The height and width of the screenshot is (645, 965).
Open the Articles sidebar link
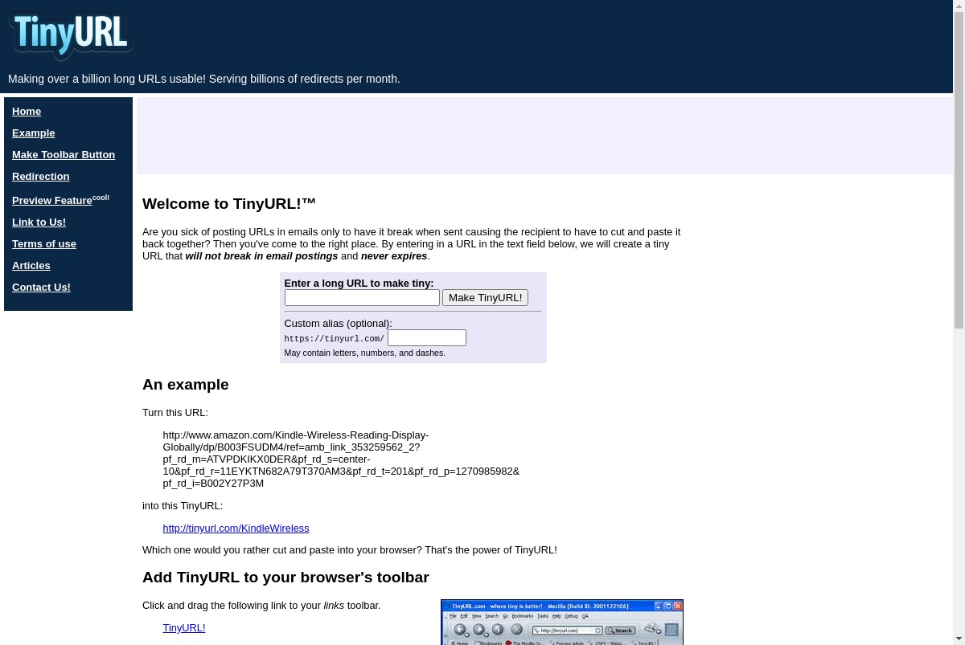point(31,265)
